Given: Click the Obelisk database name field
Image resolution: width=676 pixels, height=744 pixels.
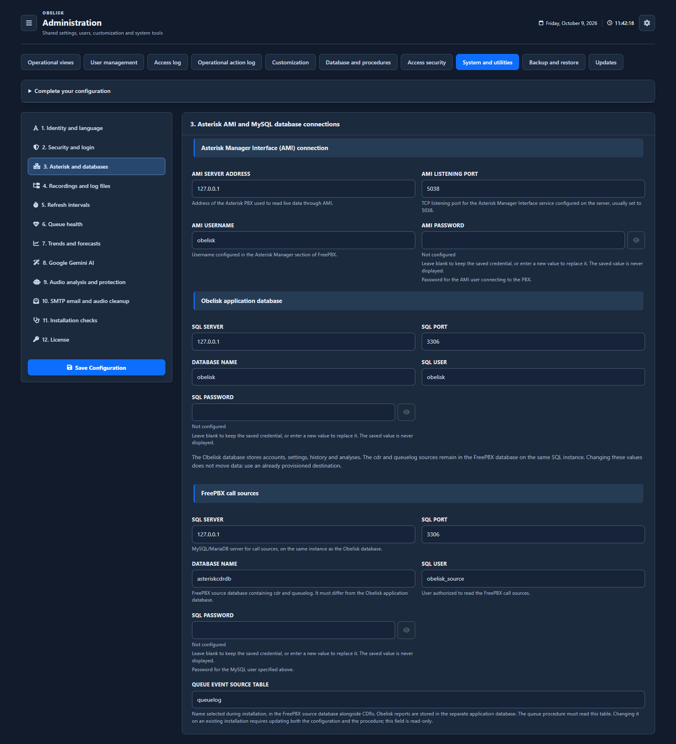Looking at the screenshot, I should coord(303,377).
